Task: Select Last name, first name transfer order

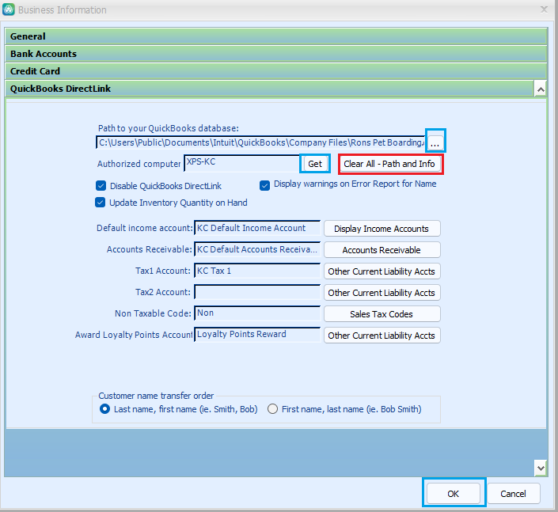Action: (x=104, y=409)
